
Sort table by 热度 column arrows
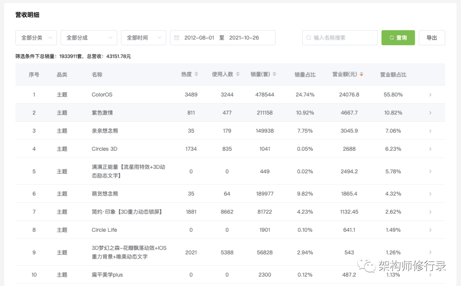[x=196, y=74]
